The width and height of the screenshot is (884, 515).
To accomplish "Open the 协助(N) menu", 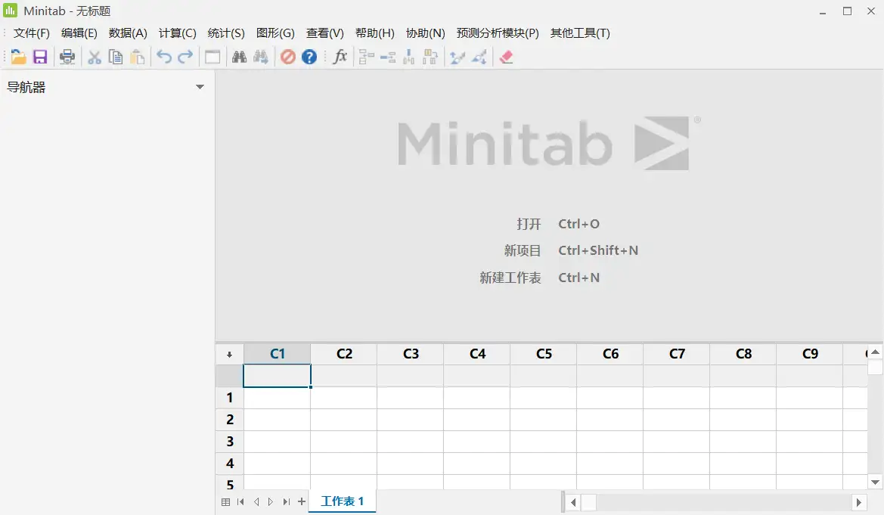I will pyautogui.click(x=425, y=33).
